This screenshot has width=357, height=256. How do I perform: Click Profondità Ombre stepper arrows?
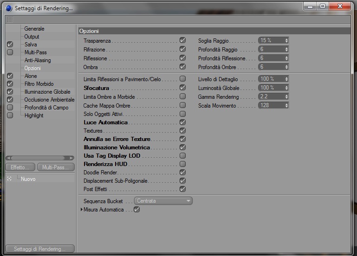click(286, 67)
